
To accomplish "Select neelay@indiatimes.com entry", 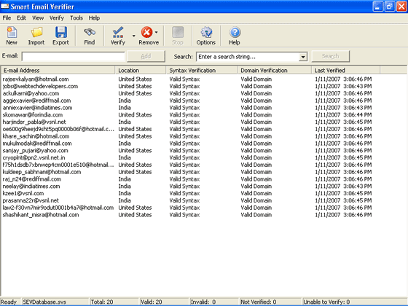I will point(31,187).
